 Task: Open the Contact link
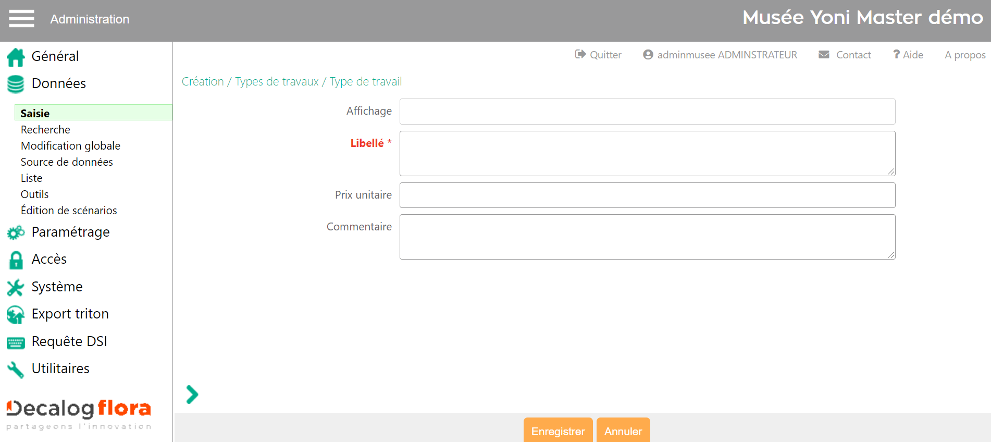click(x=845, y=55)
